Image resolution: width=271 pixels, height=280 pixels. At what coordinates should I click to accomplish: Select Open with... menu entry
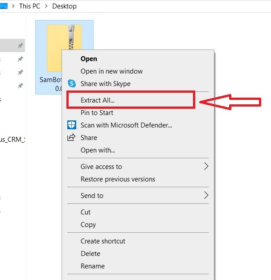point(98,150)
